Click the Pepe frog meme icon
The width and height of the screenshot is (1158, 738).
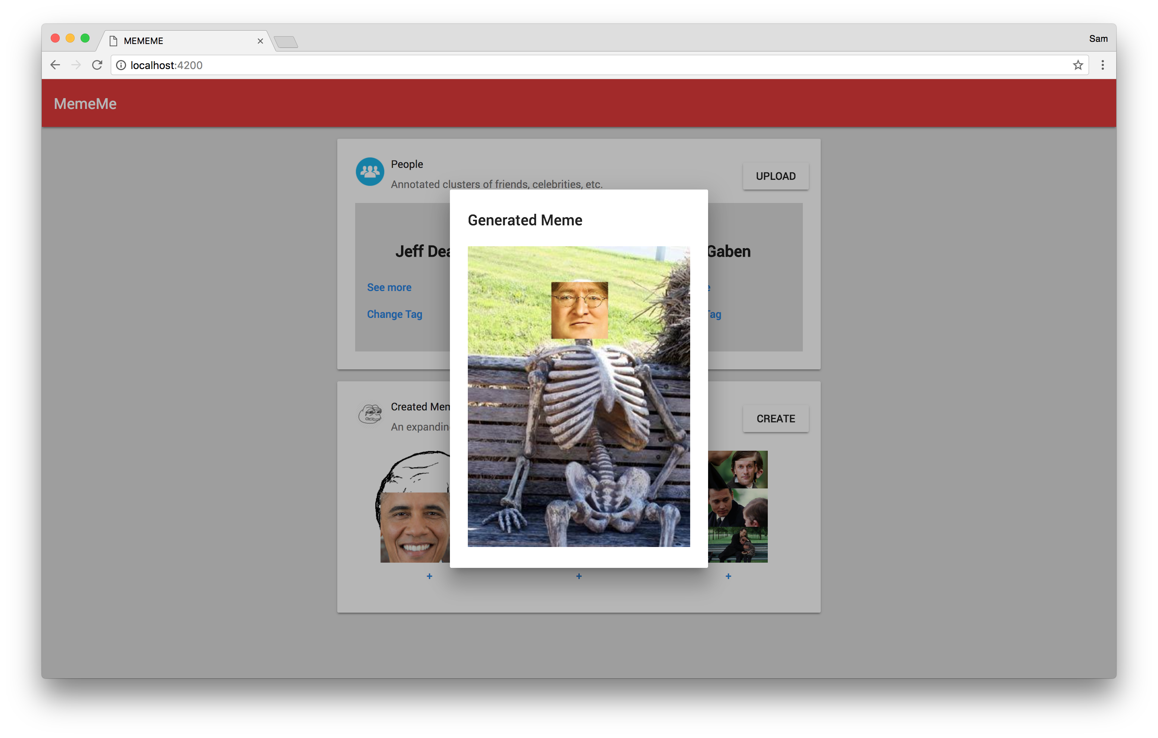point(370,414)
